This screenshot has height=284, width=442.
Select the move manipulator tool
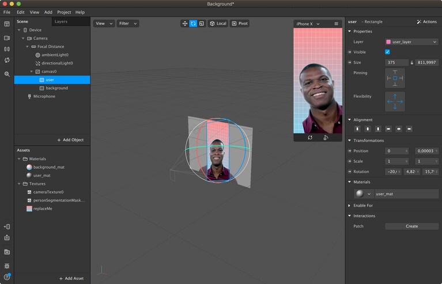(185, 24)
